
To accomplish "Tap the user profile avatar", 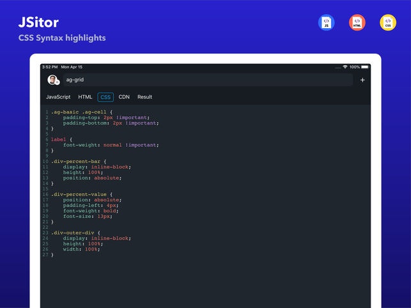I will click(x=53, y=80).
